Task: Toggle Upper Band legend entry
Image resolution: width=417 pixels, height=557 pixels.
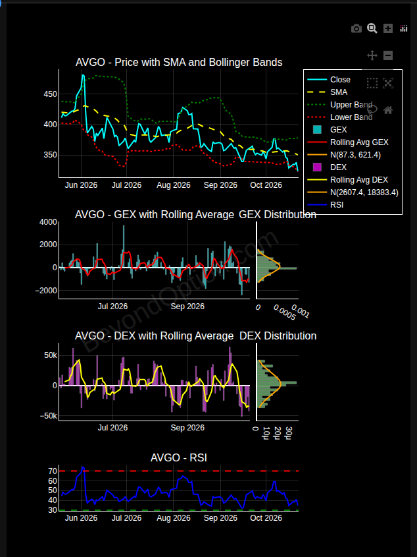Action: (x=351, y=105)
